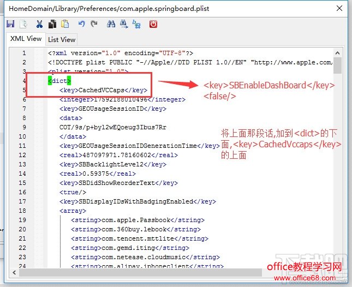Click the find next icon
This screenshot has width=352, height=287.
tap(124, 24)
